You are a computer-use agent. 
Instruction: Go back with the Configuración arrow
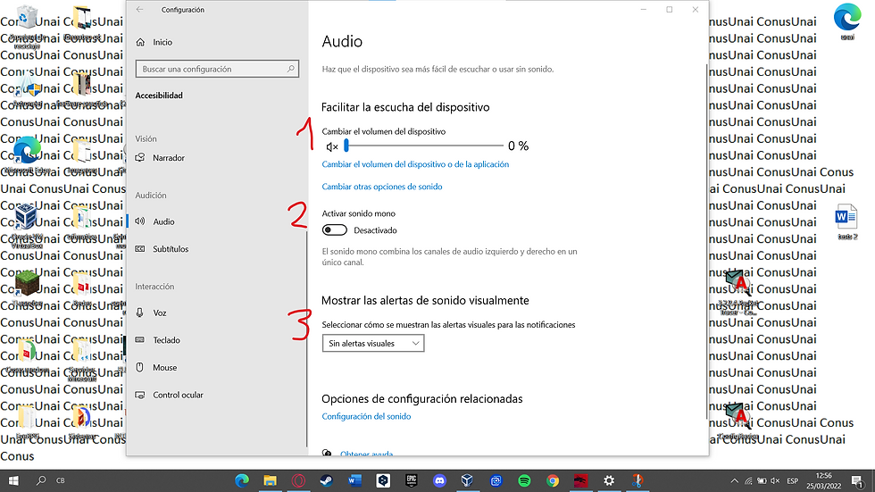[x=139, y=10]
